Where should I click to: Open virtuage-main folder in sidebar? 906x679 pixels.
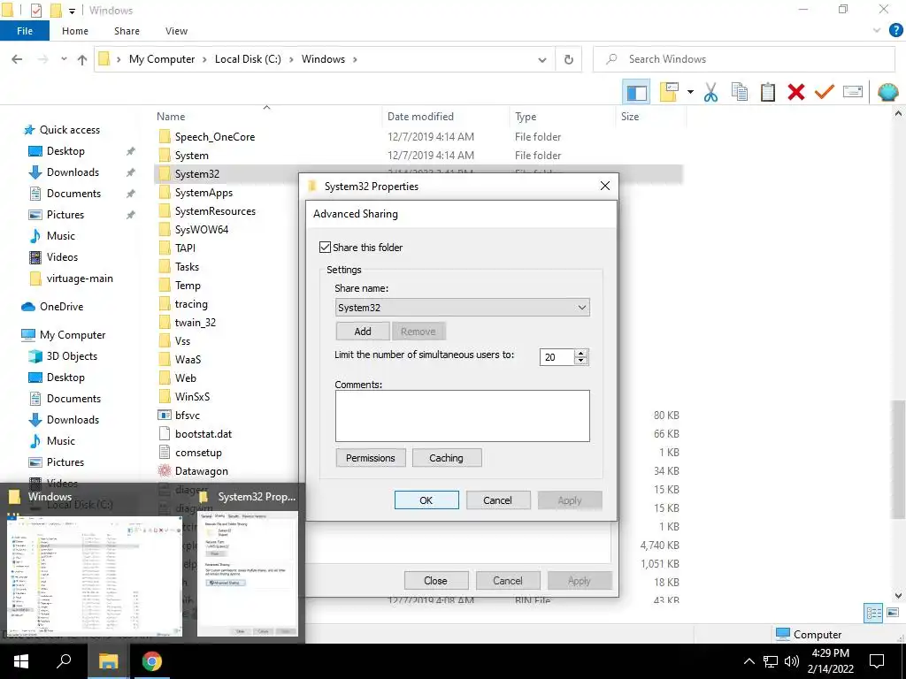pyautogui.click(x=80, y=278)
